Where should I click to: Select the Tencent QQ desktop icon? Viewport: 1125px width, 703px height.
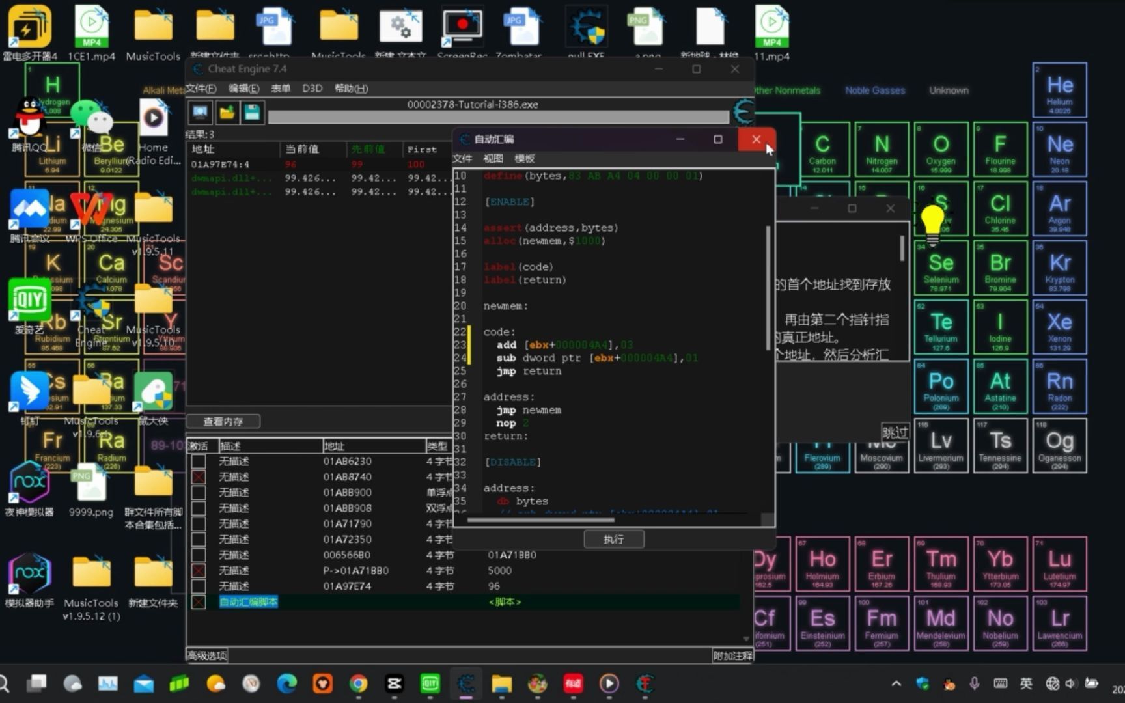click(29, 125)
